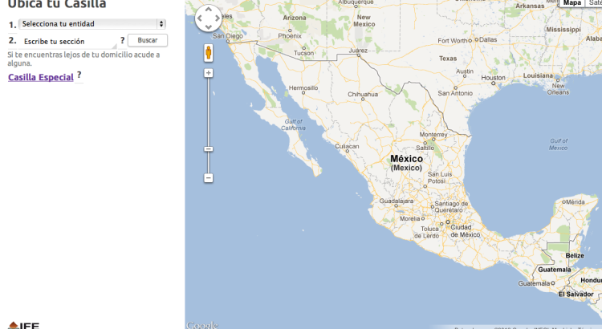Switch to the Mapa map type
The width and height of the screenshot is (602, 329).
[572, 3]
